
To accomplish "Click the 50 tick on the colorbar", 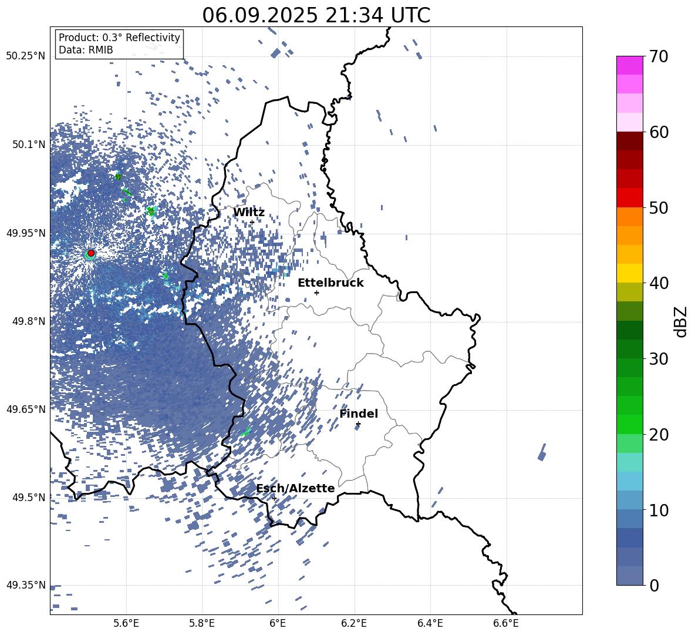I will (x=659, y=207).
